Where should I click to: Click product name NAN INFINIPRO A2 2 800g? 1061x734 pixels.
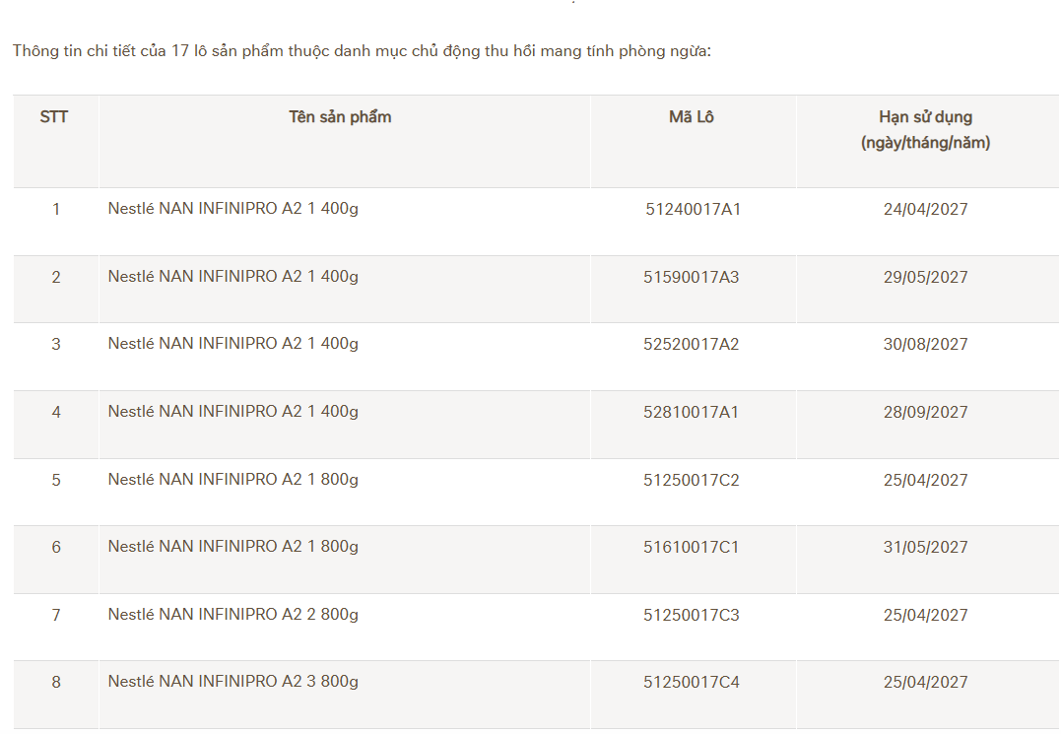(233, 615)
